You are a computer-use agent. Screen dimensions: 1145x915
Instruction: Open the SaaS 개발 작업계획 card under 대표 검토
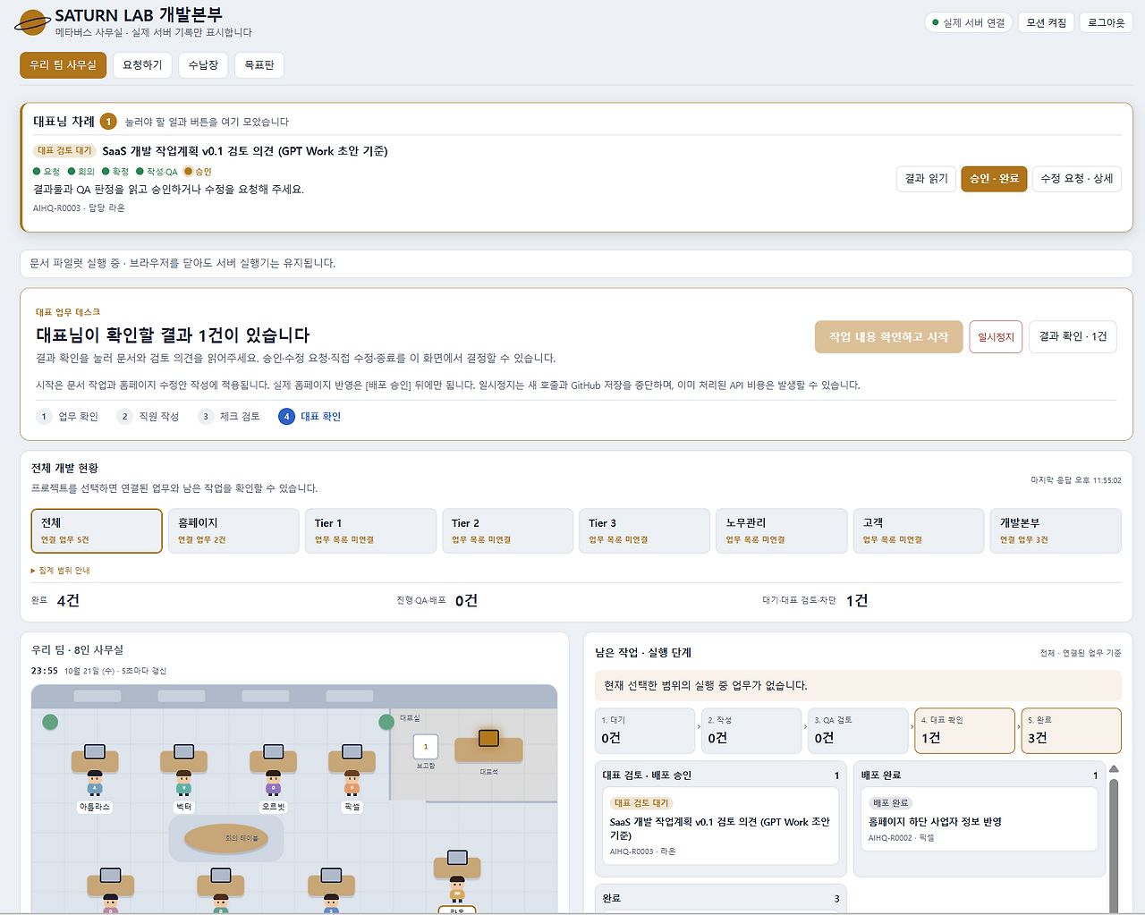pos(721,826)
